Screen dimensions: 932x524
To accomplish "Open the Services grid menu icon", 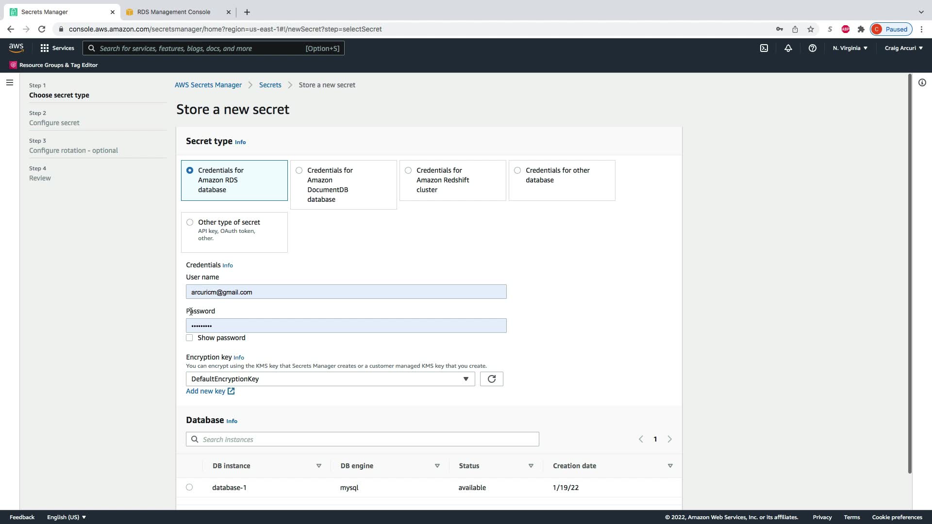I will 45,48.
